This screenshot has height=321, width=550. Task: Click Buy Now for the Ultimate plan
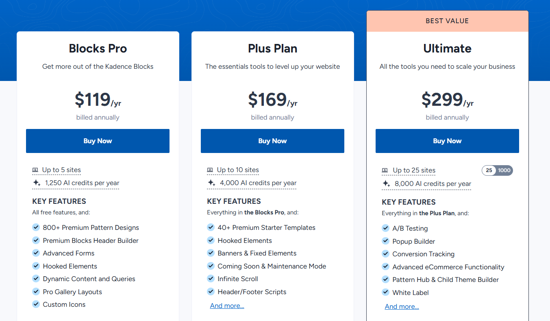pos(447,141)
